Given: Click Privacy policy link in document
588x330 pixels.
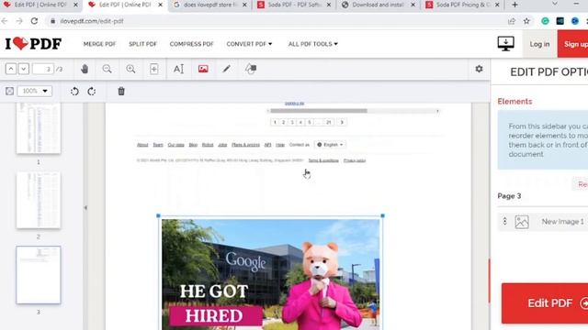Looking at the screenshot, I should (x=355, y=160).
